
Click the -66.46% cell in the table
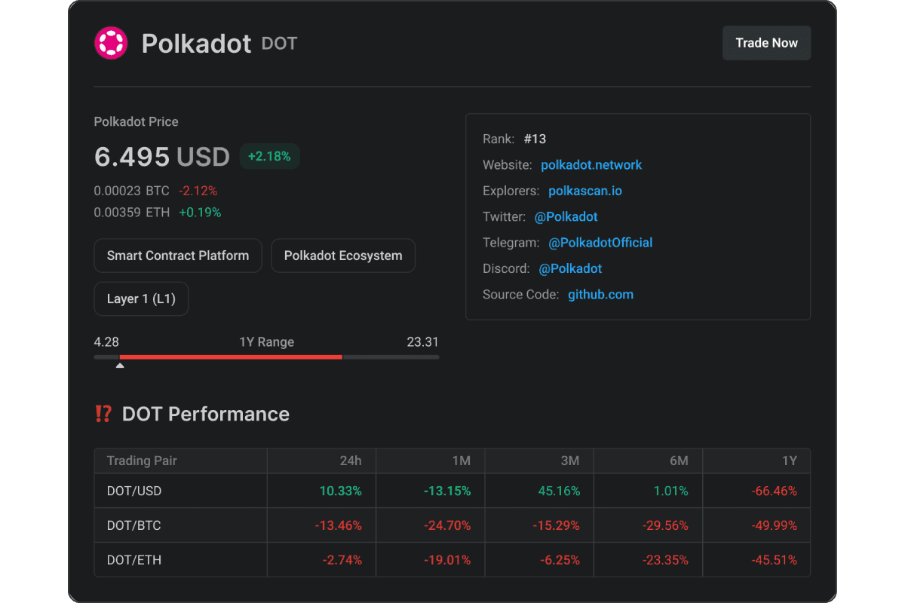[774, 491]
